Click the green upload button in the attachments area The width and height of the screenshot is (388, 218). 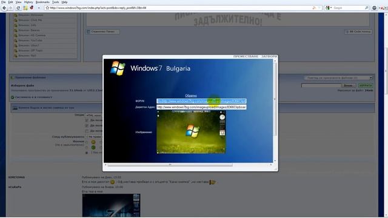(366, 85)
